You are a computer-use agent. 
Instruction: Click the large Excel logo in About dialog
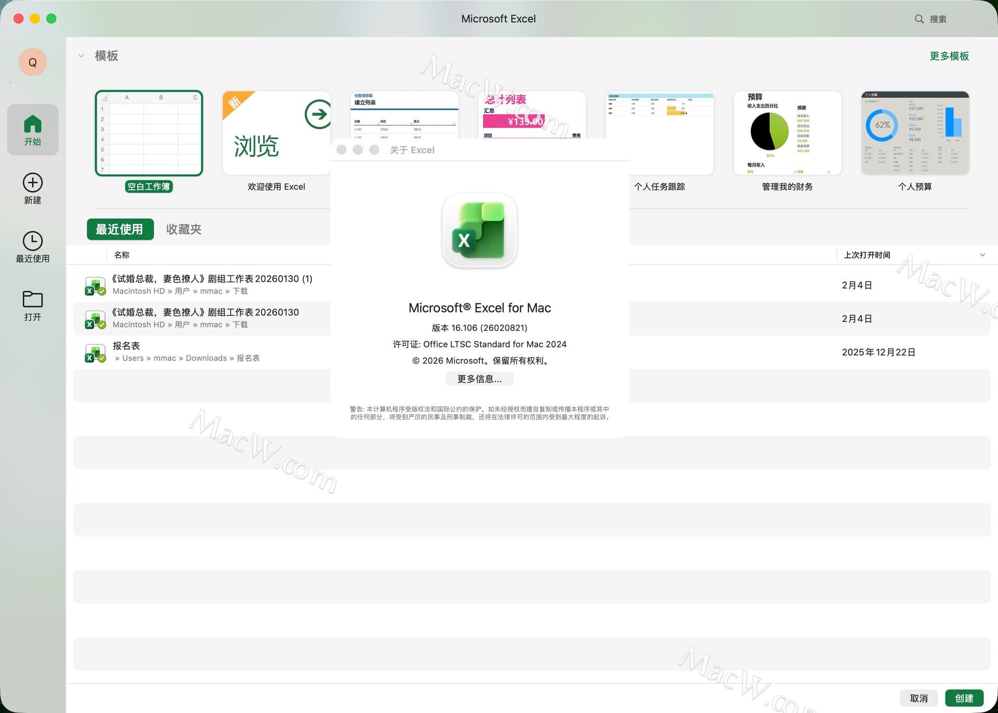click(x=479, y=231)
